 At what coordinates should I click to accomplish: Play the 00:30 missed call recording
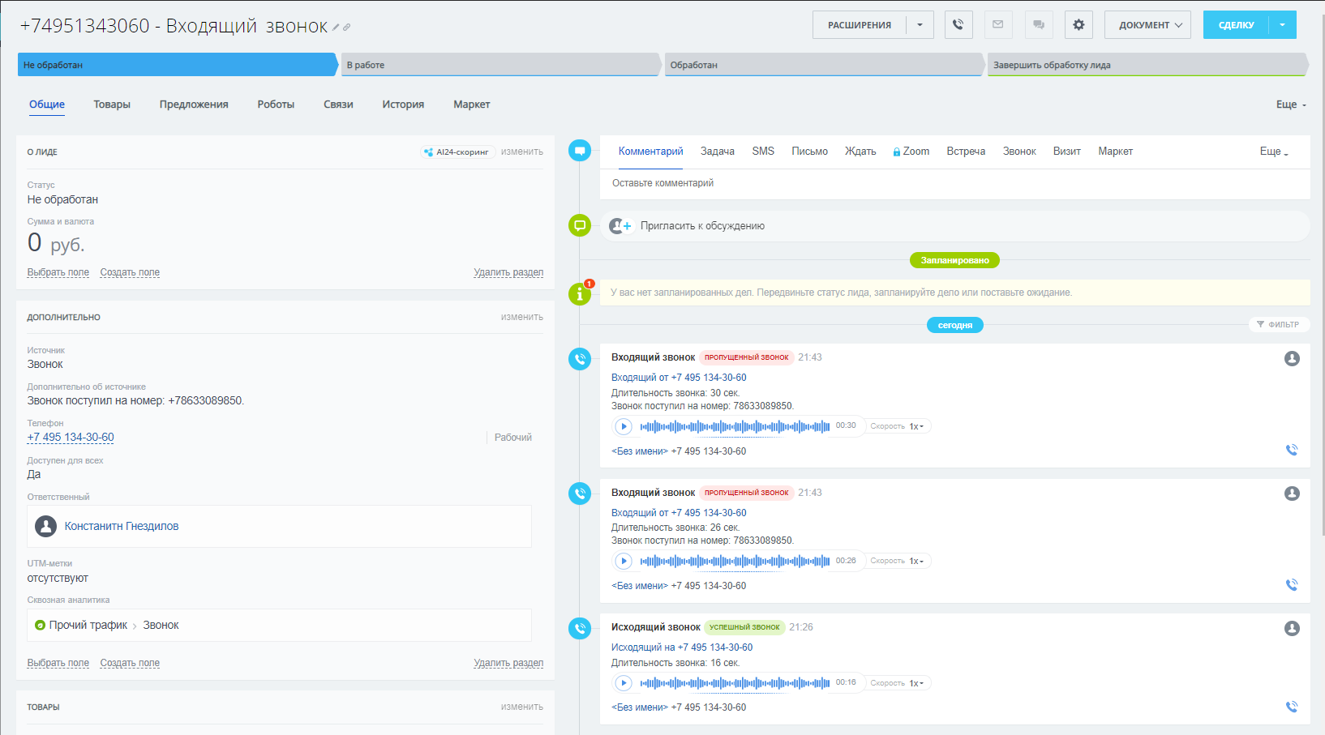tap(623, 426)
